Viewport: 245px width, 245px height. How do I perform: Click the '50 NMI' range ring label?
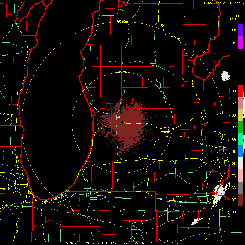pyautogui.click(x=122, y=72)
